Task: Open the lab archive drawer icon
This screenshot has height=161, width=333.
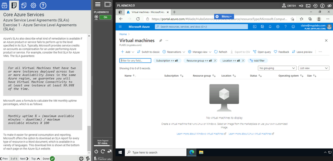Action: click(x=5, y=5)
